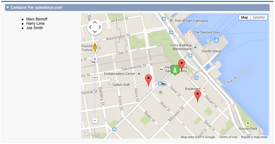Click the Embarcadero Center shopping icon

(x=139, y=74)
